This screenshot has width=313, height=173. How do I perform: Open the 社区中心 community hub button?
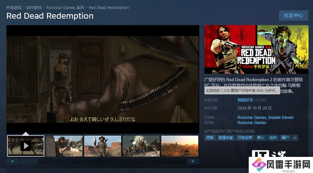(x=293, y=15)
